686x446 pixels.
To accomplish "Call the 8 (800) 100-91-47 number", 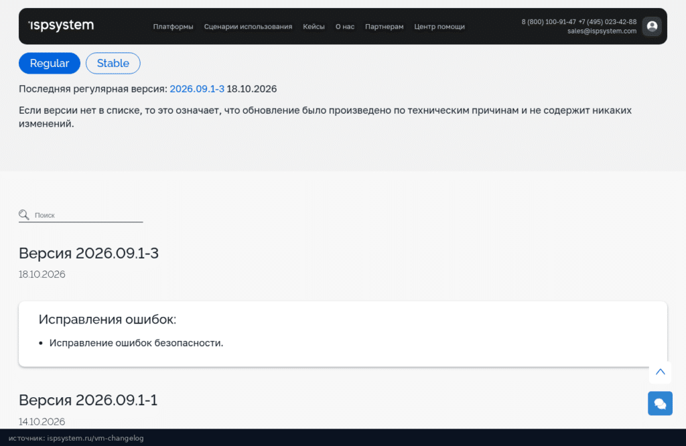I will [549, 22].
